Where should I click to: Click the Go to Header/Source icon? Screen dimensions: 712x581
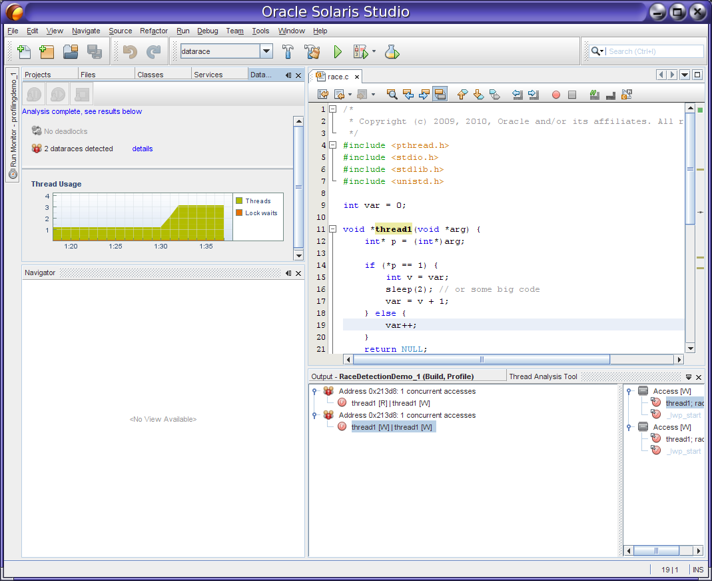(627, 95)
